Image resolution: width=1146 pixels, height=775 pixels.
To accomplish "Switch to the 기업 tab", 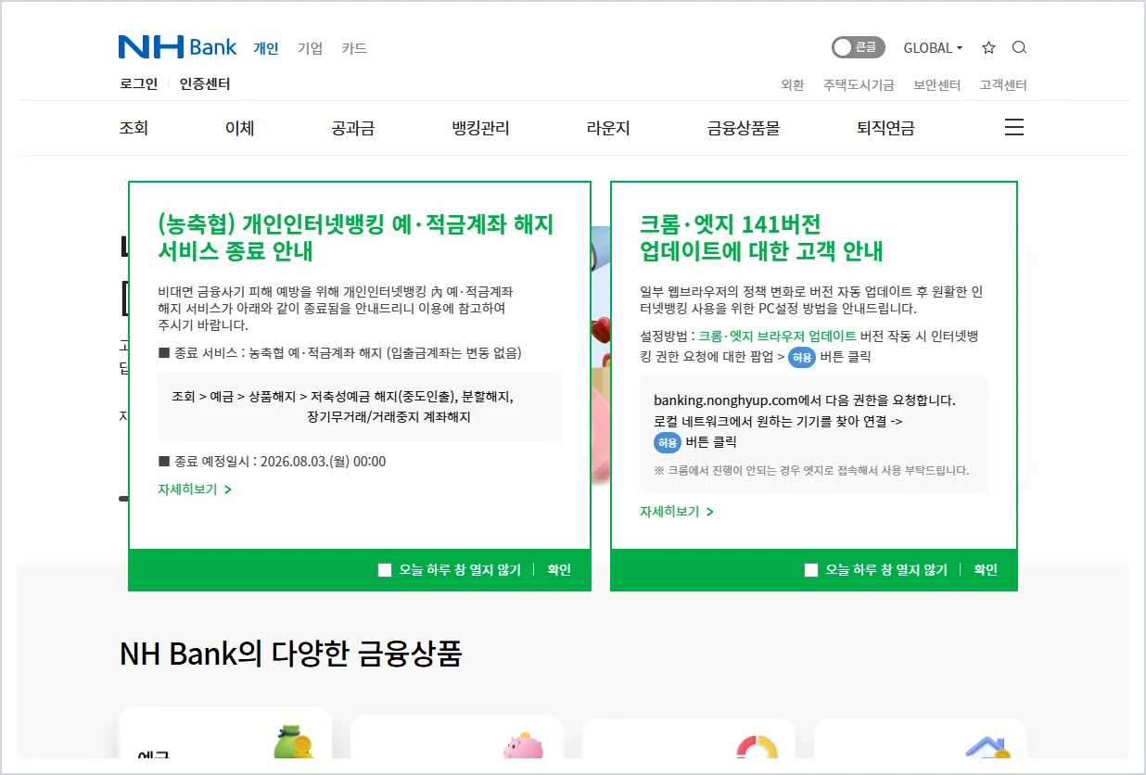I will coord(310,48).
